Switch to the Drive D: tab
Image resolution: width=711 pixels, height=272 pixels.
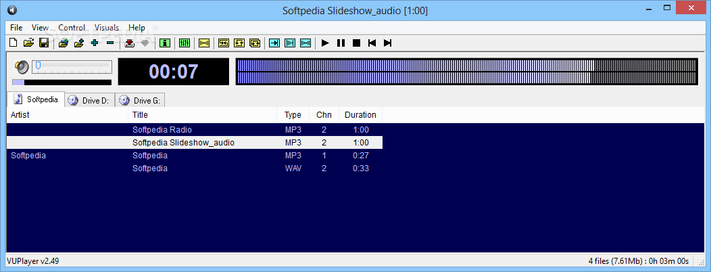point(89,100)
